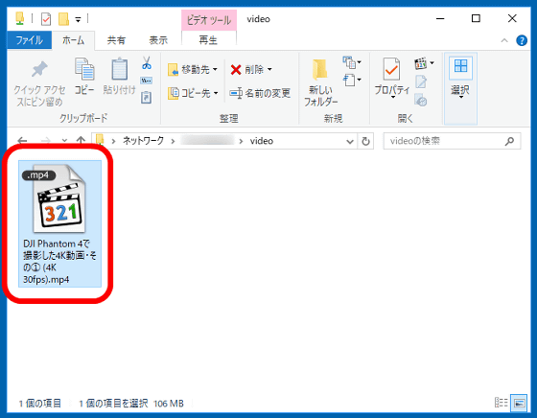Screen dimensions: 537x418
Task: Expand the chevron after Network in path
Action: (x=173, y=141)
